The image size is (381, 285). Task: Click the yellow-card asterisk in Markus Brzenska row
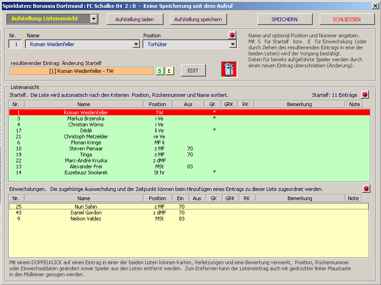(214, 118)
